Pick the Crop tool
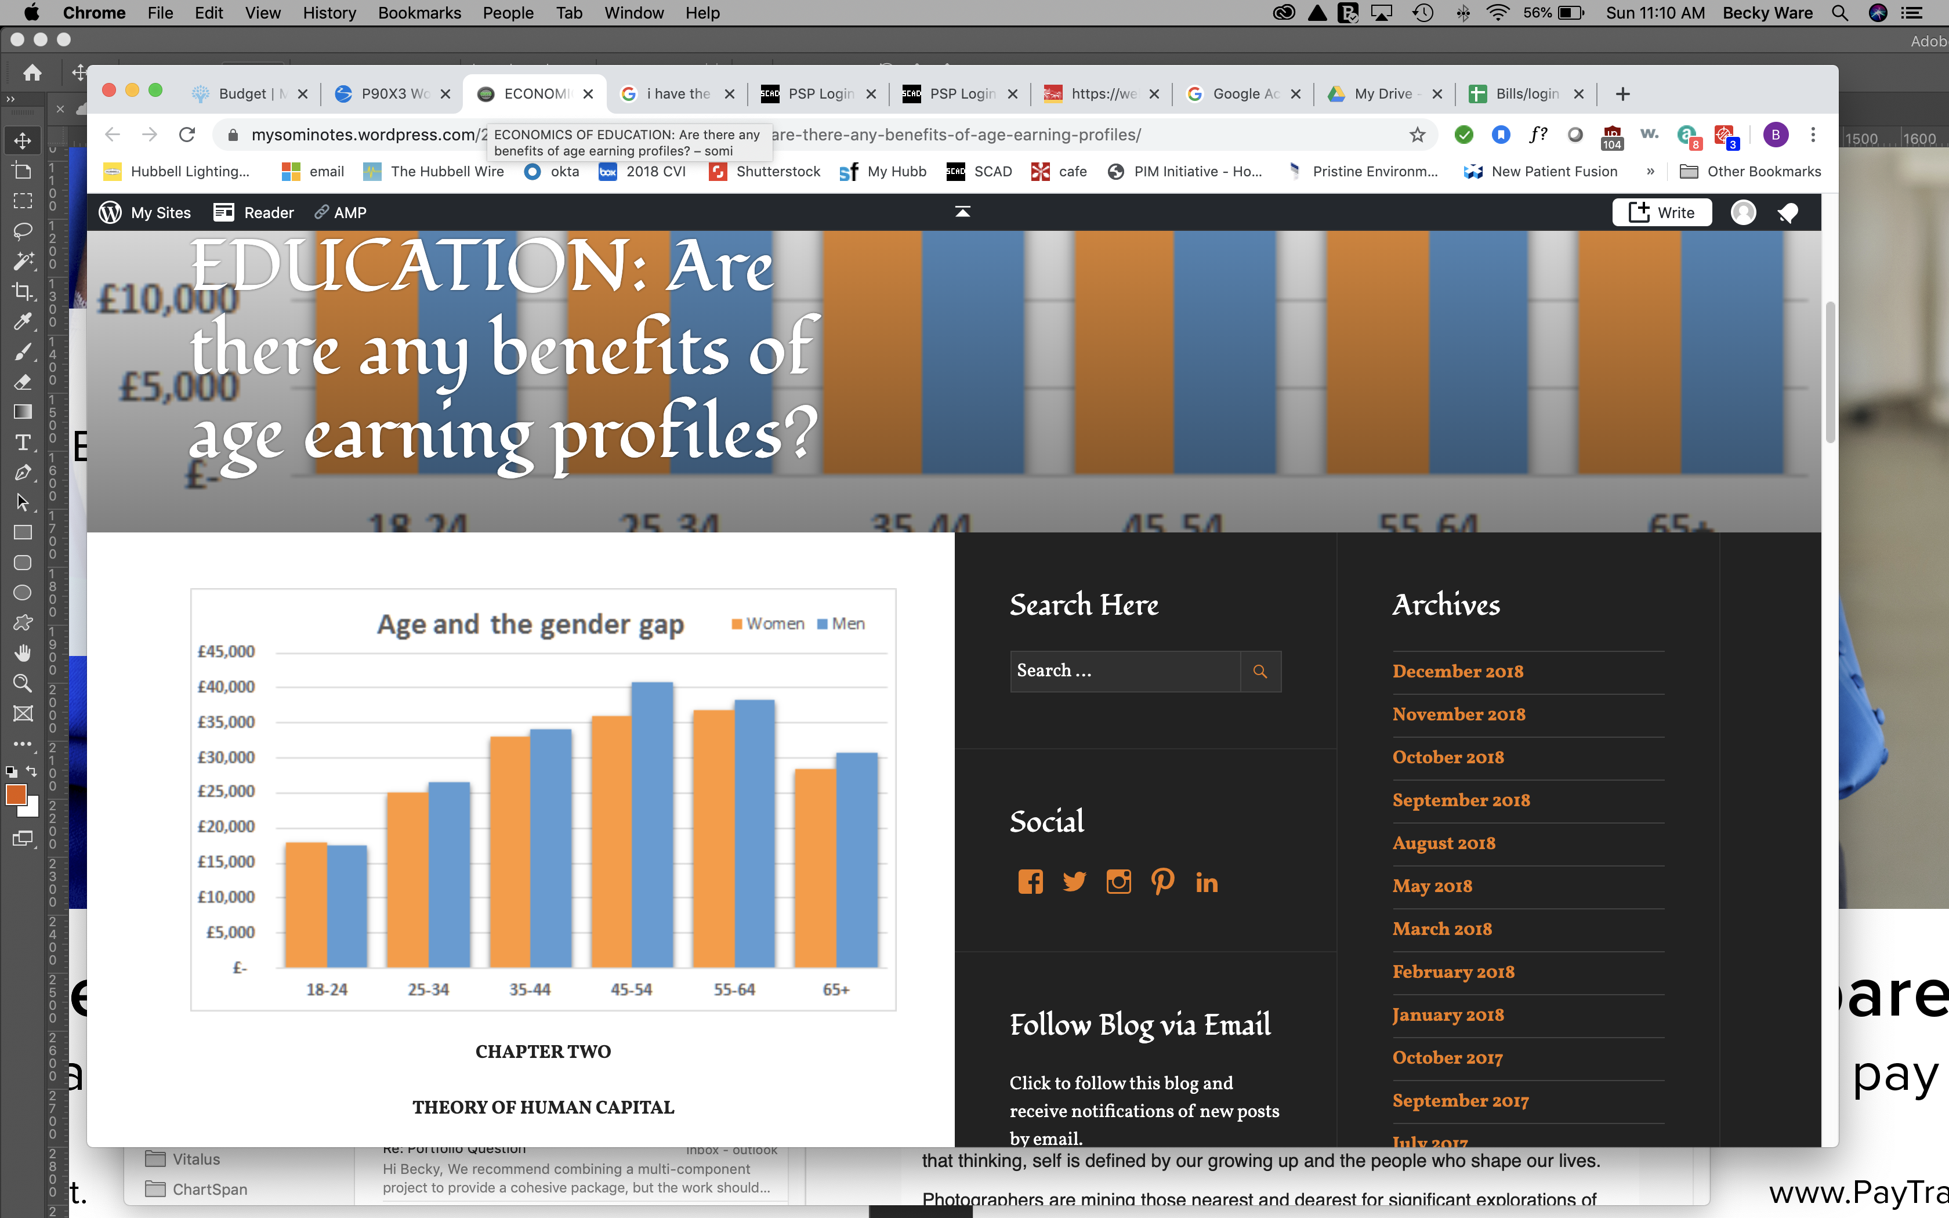 tap(23, 292)
